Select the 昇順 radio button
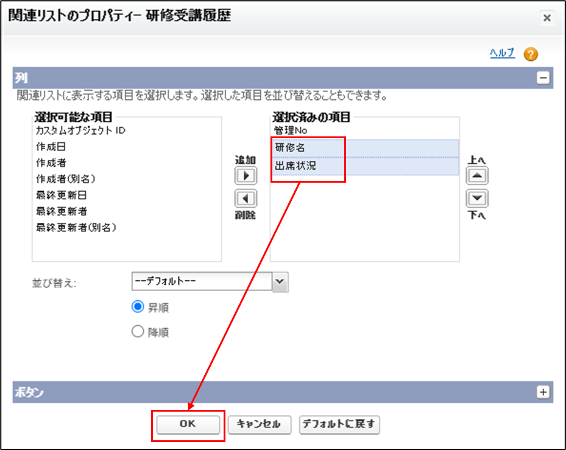 tap(138, 308)
